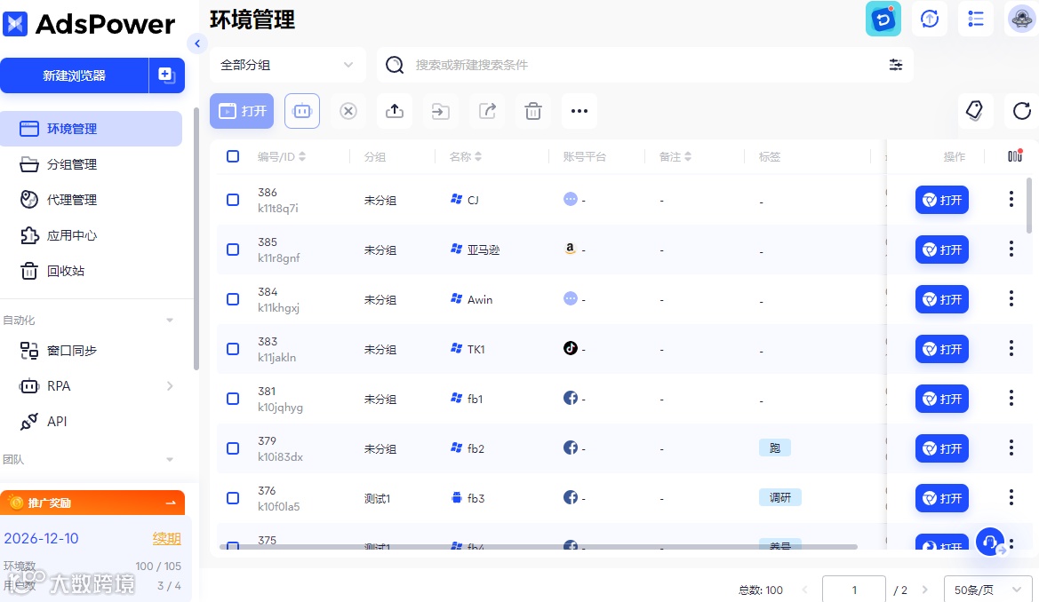Click the blue chat icon in header
1039x602 pixels.
click(x=883, y=20)
